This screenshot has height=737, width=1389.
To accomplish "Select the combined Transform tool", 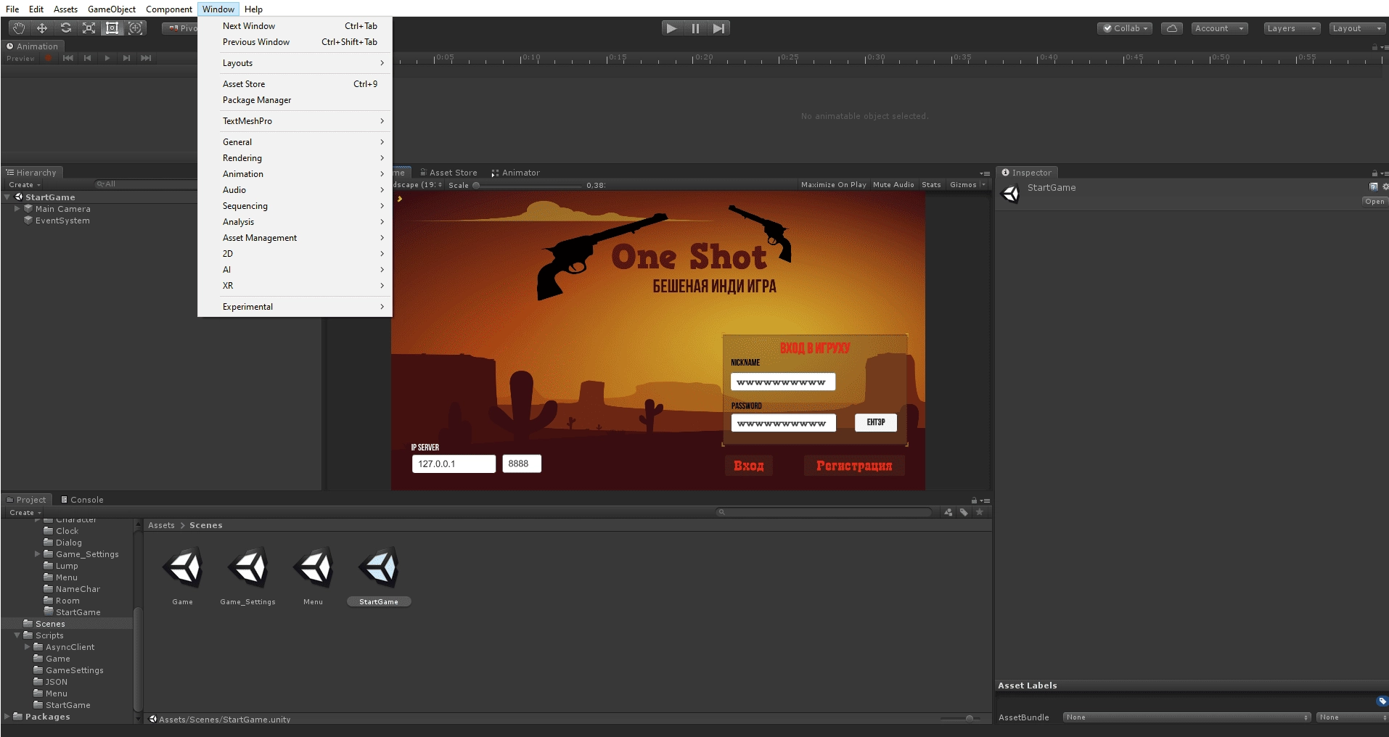I will point(135,28).
